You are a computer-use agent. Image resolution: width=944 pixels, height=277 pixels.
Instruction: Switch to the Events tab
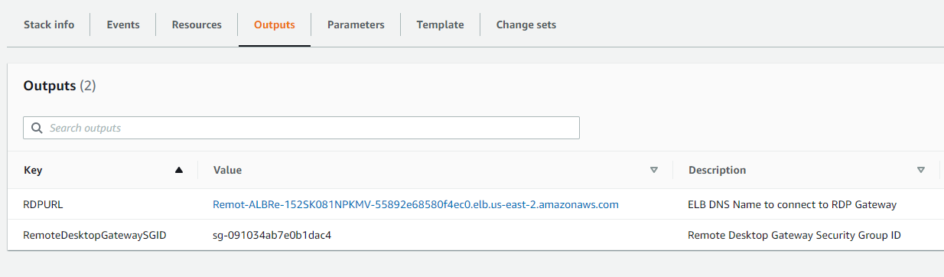123,24
